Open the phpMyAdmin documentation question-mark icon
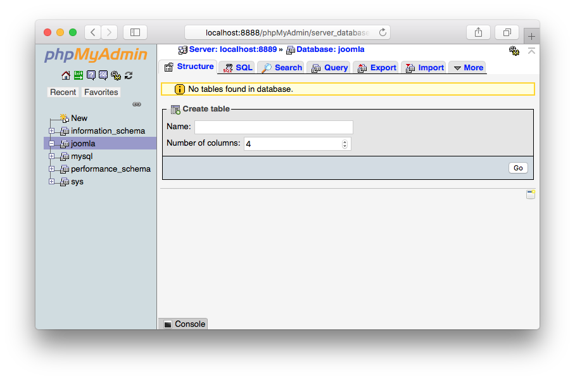 pos(91,75)
